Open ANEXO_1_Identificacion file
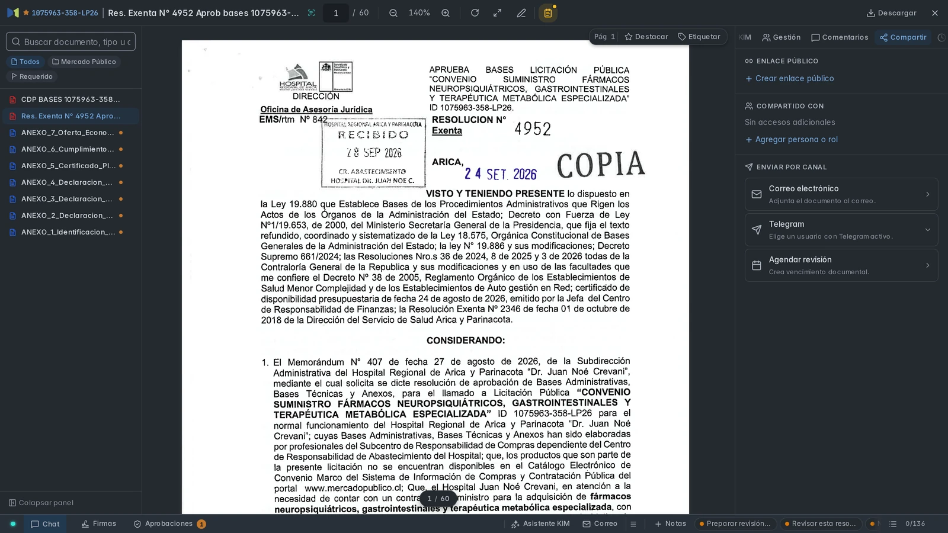Image resolution: width=948 pixels, height=533 pixels. click(x=71, y=232)
